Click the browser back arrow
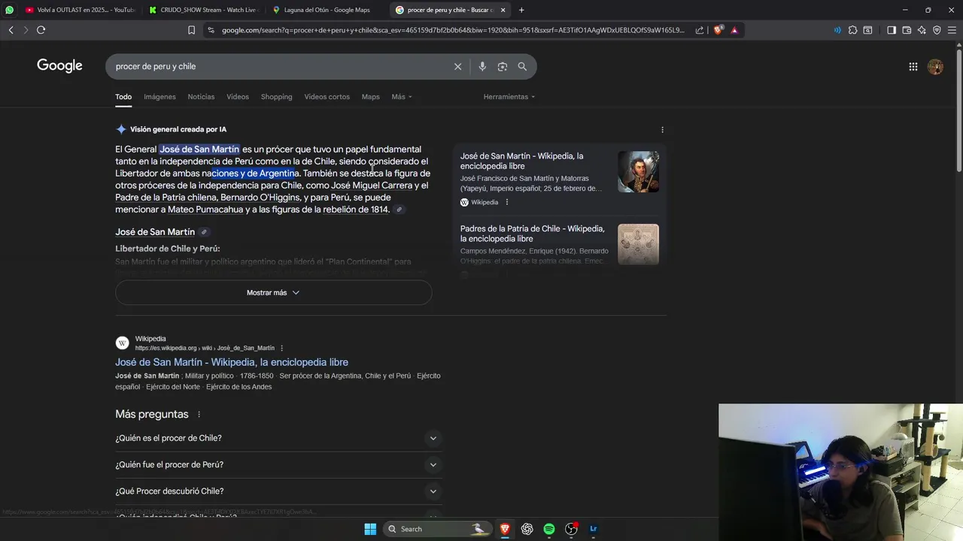 click(11, 30)
